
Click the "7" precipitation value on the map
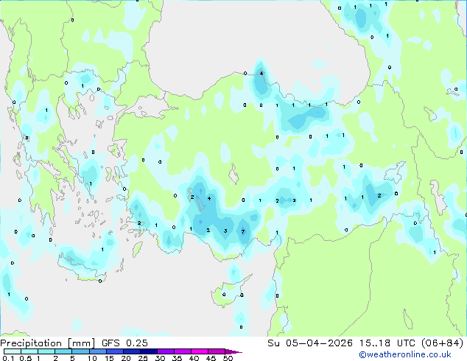coord(243,231)
